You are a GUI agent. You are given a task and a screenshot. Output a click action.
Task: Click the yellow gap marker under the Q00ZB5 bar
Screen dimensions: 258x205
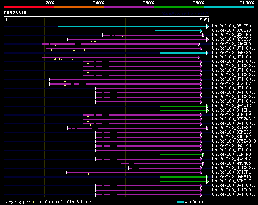coord(122,37)
